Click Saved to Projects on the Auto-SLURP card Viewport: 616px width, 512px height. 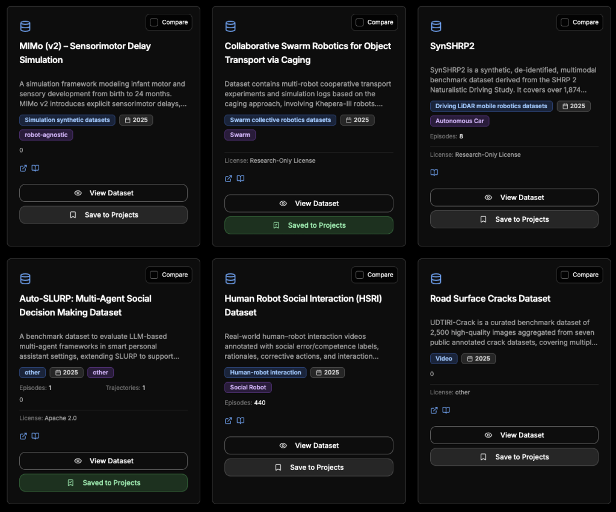(103, 483)
